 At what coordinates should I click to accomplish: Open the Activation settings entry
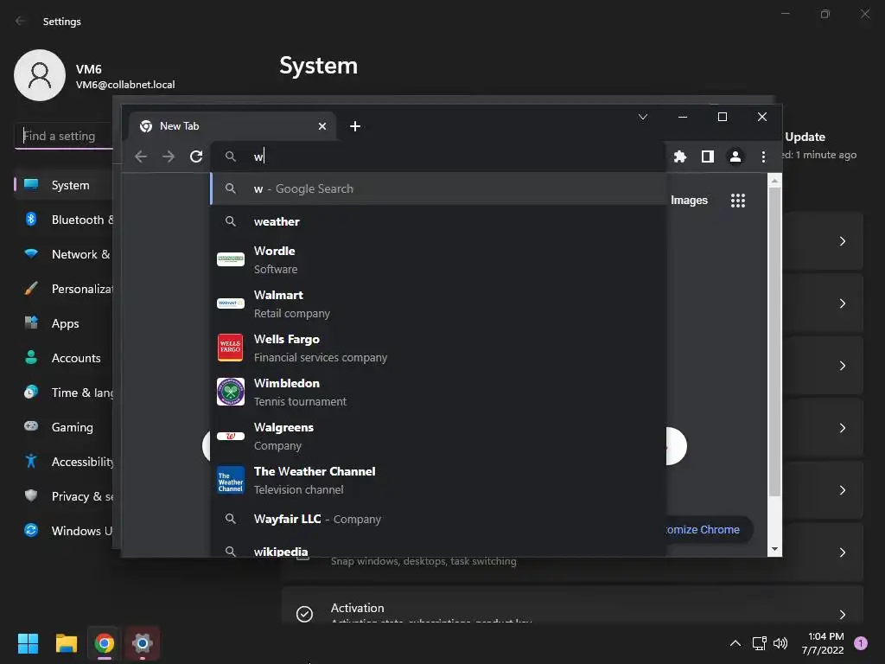(x=572, y=605)
